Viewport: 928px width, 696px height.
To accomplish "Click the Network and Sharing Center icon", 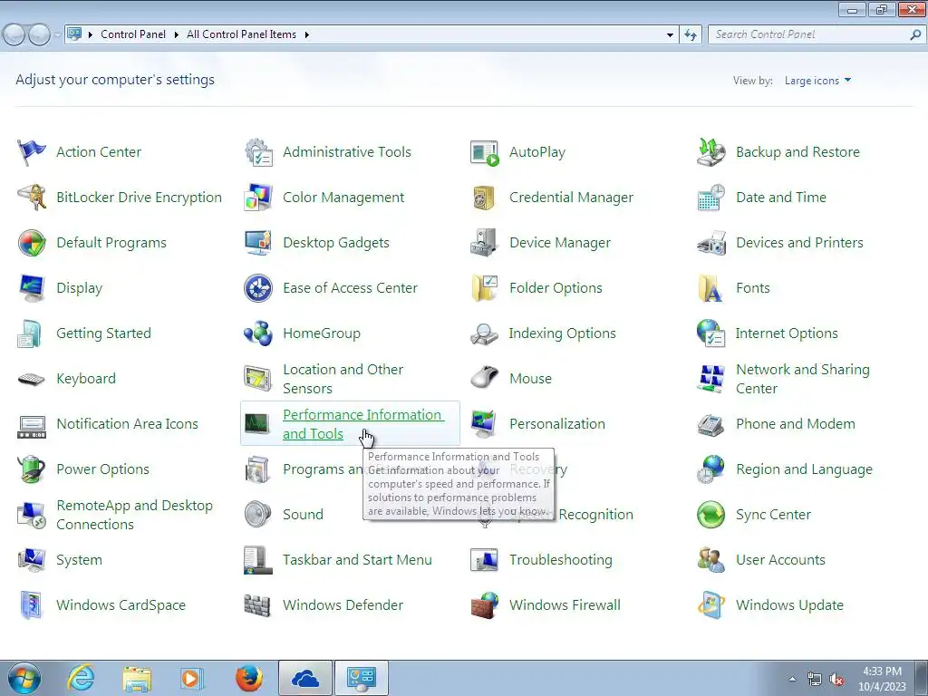I will 710,379.
